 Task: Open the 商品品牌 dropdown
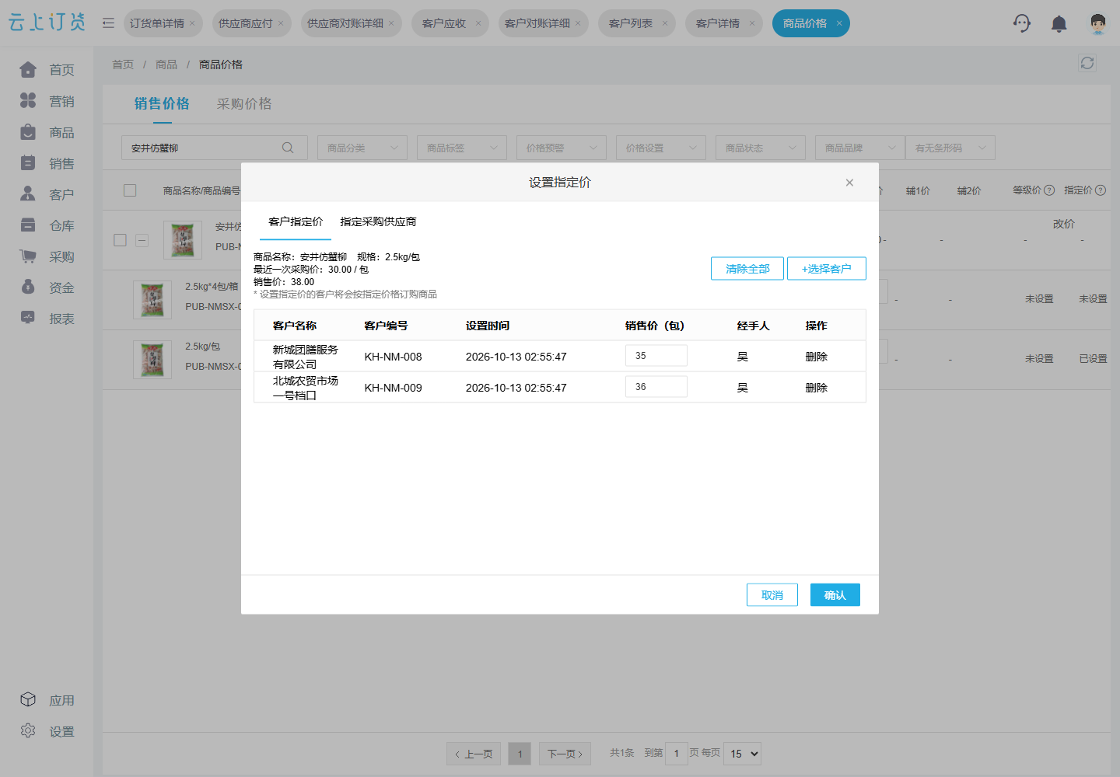click(860, 148)
